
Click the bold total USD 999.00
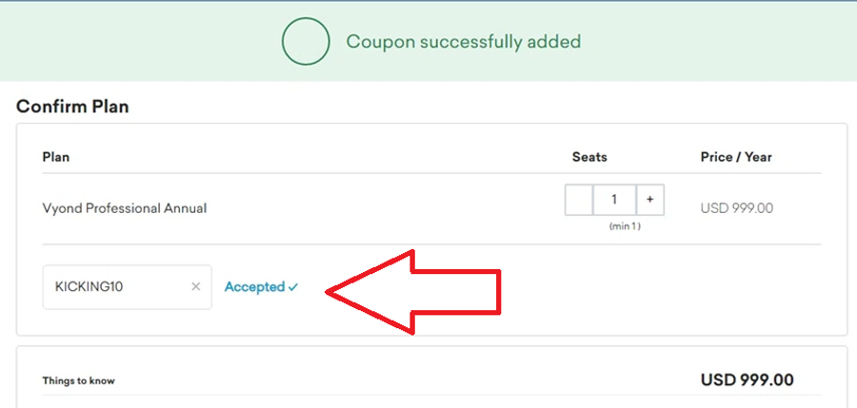(747, 380)
